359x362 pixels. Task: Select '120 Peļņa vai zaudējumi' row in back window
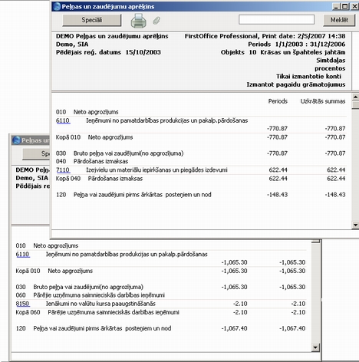point(160,328)
